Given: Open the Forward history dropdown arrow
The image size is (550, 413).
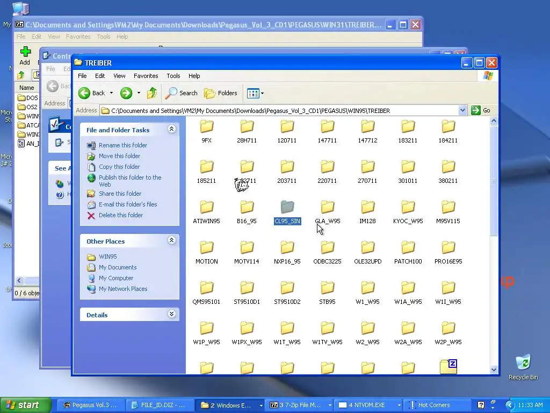Looking at the screenshot, I should (x=139, y=93).
